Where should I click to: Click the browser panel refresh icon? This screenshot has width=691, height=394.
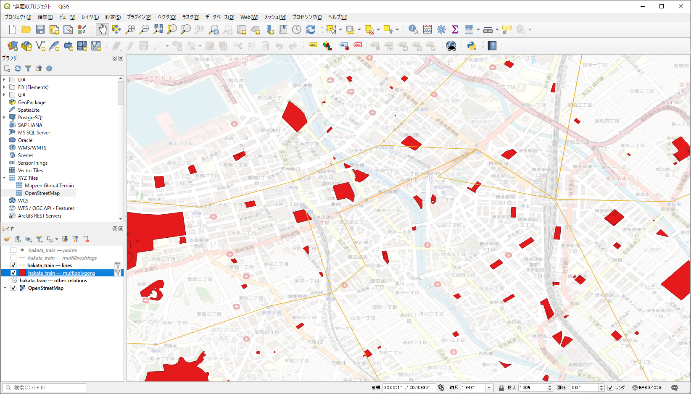point(18,68)
